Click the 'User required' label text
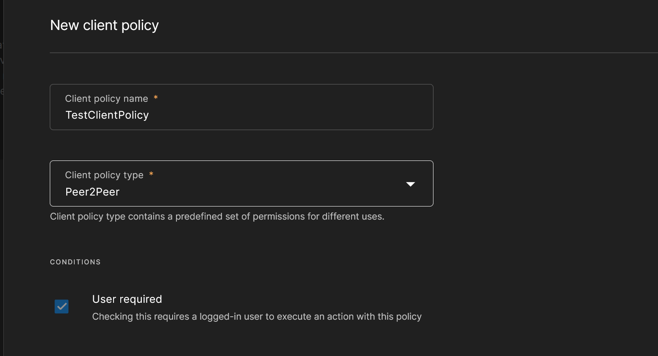This screenshot has height=356, width=658. [x=127, y=299]
